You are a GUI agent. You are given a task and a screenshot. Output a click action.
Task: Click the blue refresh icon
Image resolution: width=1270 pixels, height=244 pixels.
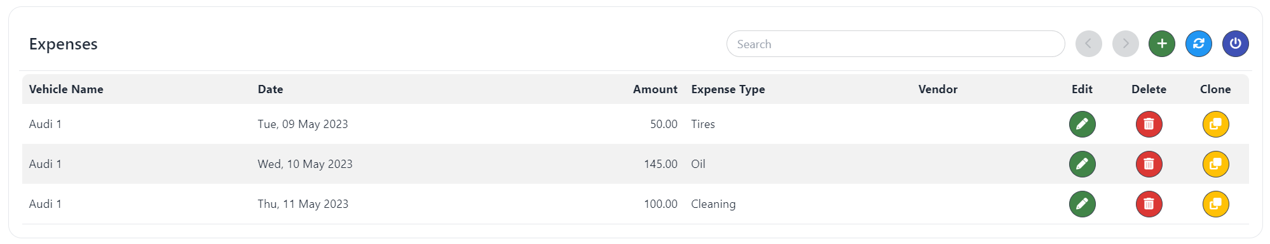tap(1198, 44)
